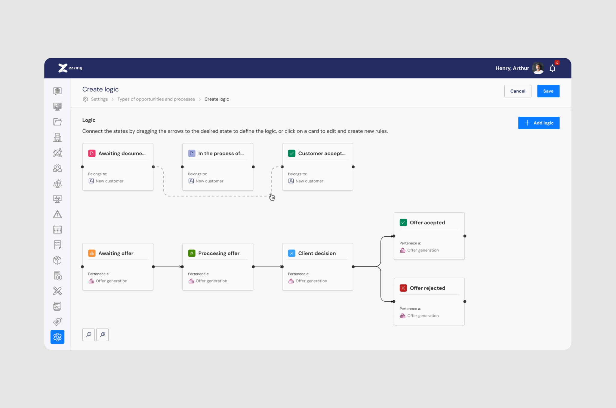Click the invoice dollar sidebar icon
The width and height of the screenshot is (616, 408).
point(57,275)
